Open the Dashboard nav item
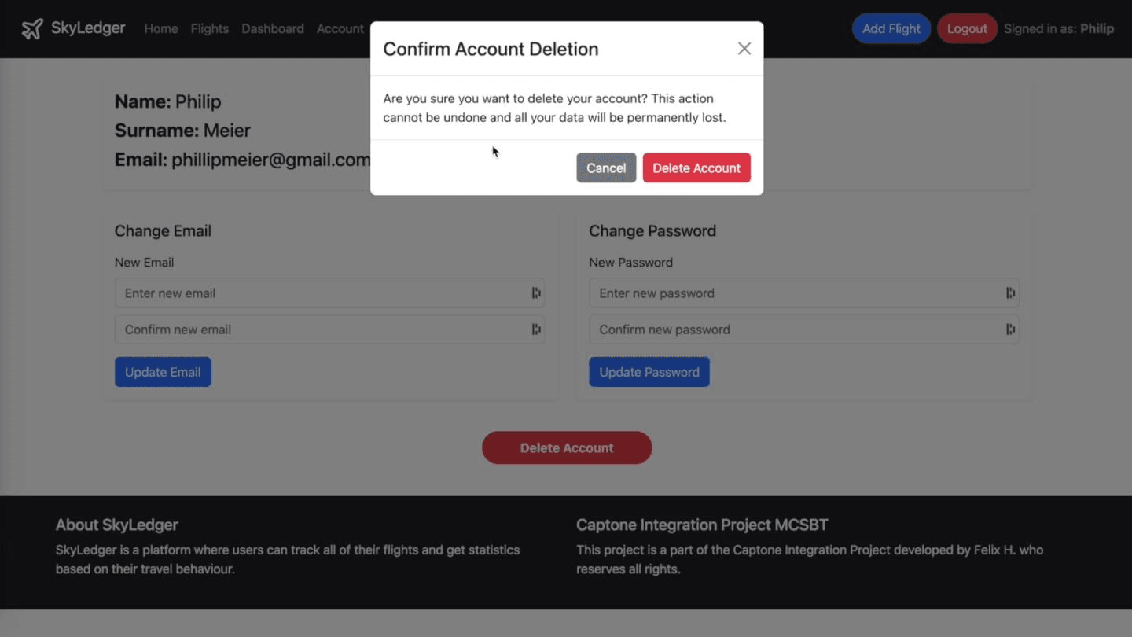The width and height of the screenshot is (1132, 637). coord(272,29)
